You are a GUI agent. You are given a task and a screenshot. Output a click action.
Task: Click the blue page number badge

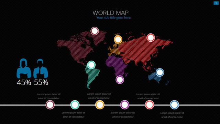(216, 3)
